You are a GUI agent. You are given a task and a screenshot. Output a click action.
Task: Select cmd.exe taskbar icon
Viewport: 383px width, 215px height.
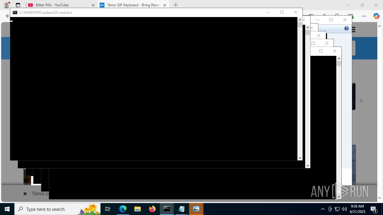coord(167,209)
